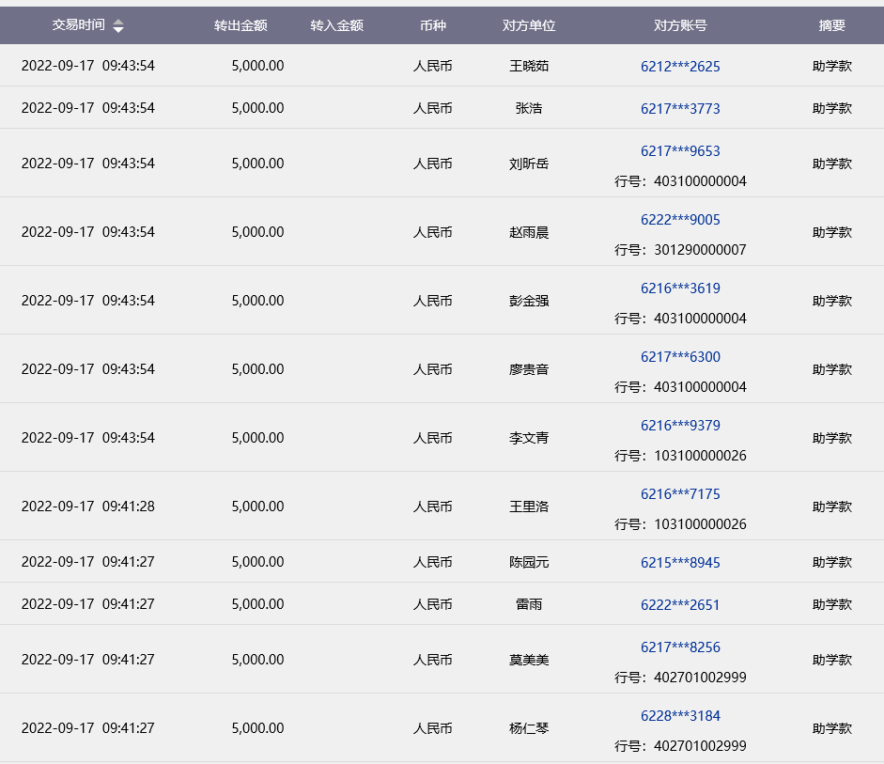Click the 对方账号 column header
This screenshot has width=884, height=764.
[680, 25]
